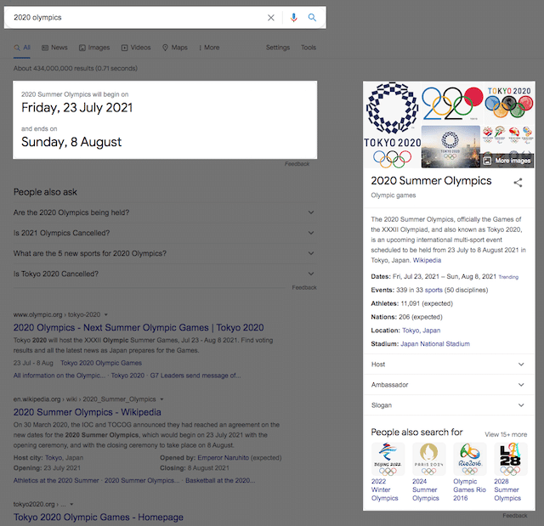Open dropdown arrow next to en.wikipedia.org URL
The width and height of the screenshot is (544, 526).
tap(161, 399)
